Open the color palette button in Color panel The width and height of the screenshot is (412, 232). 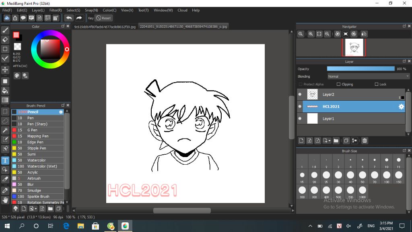17,76
